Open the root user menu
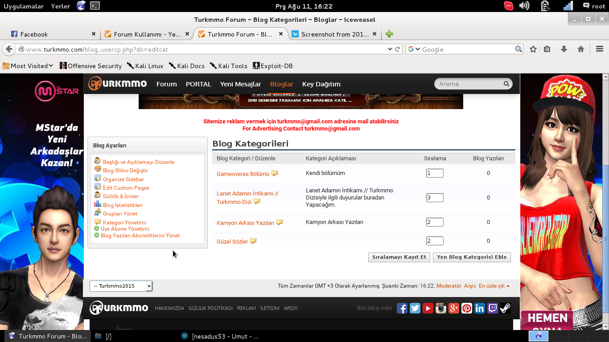 (x=594, y=6)
